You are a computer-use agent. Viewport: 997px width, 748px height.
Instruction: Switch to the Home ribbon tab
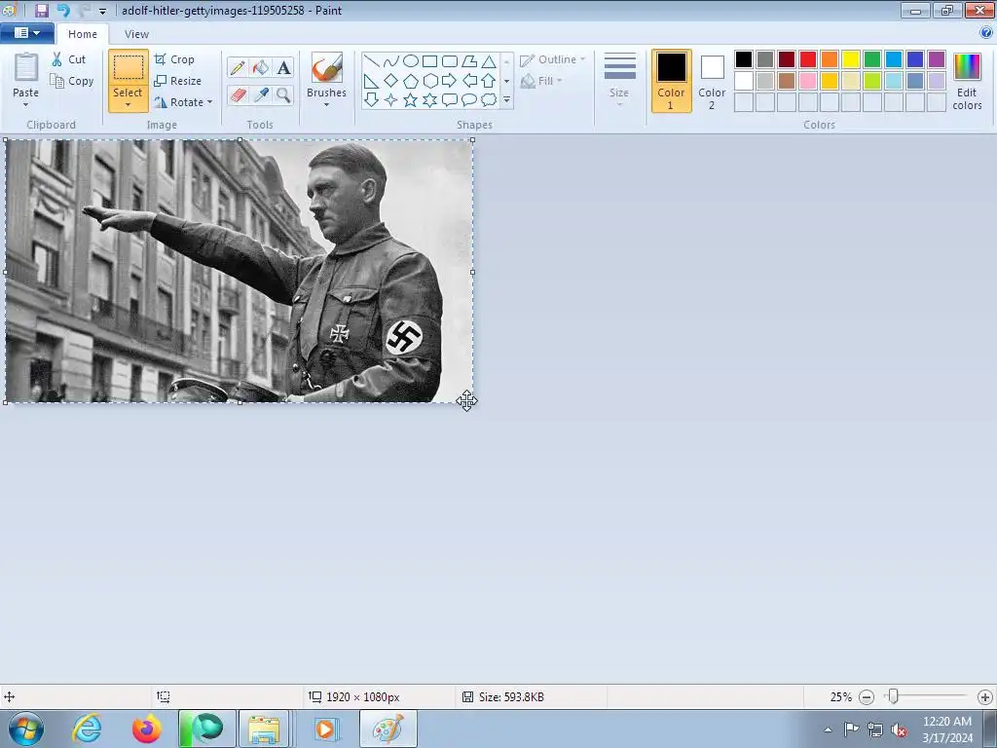[x=83, y=34]
